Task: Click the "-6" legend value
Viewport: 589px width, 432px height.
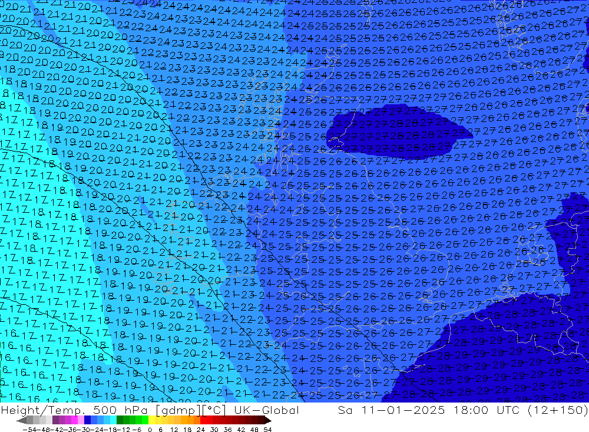Action: click(137, 430)
